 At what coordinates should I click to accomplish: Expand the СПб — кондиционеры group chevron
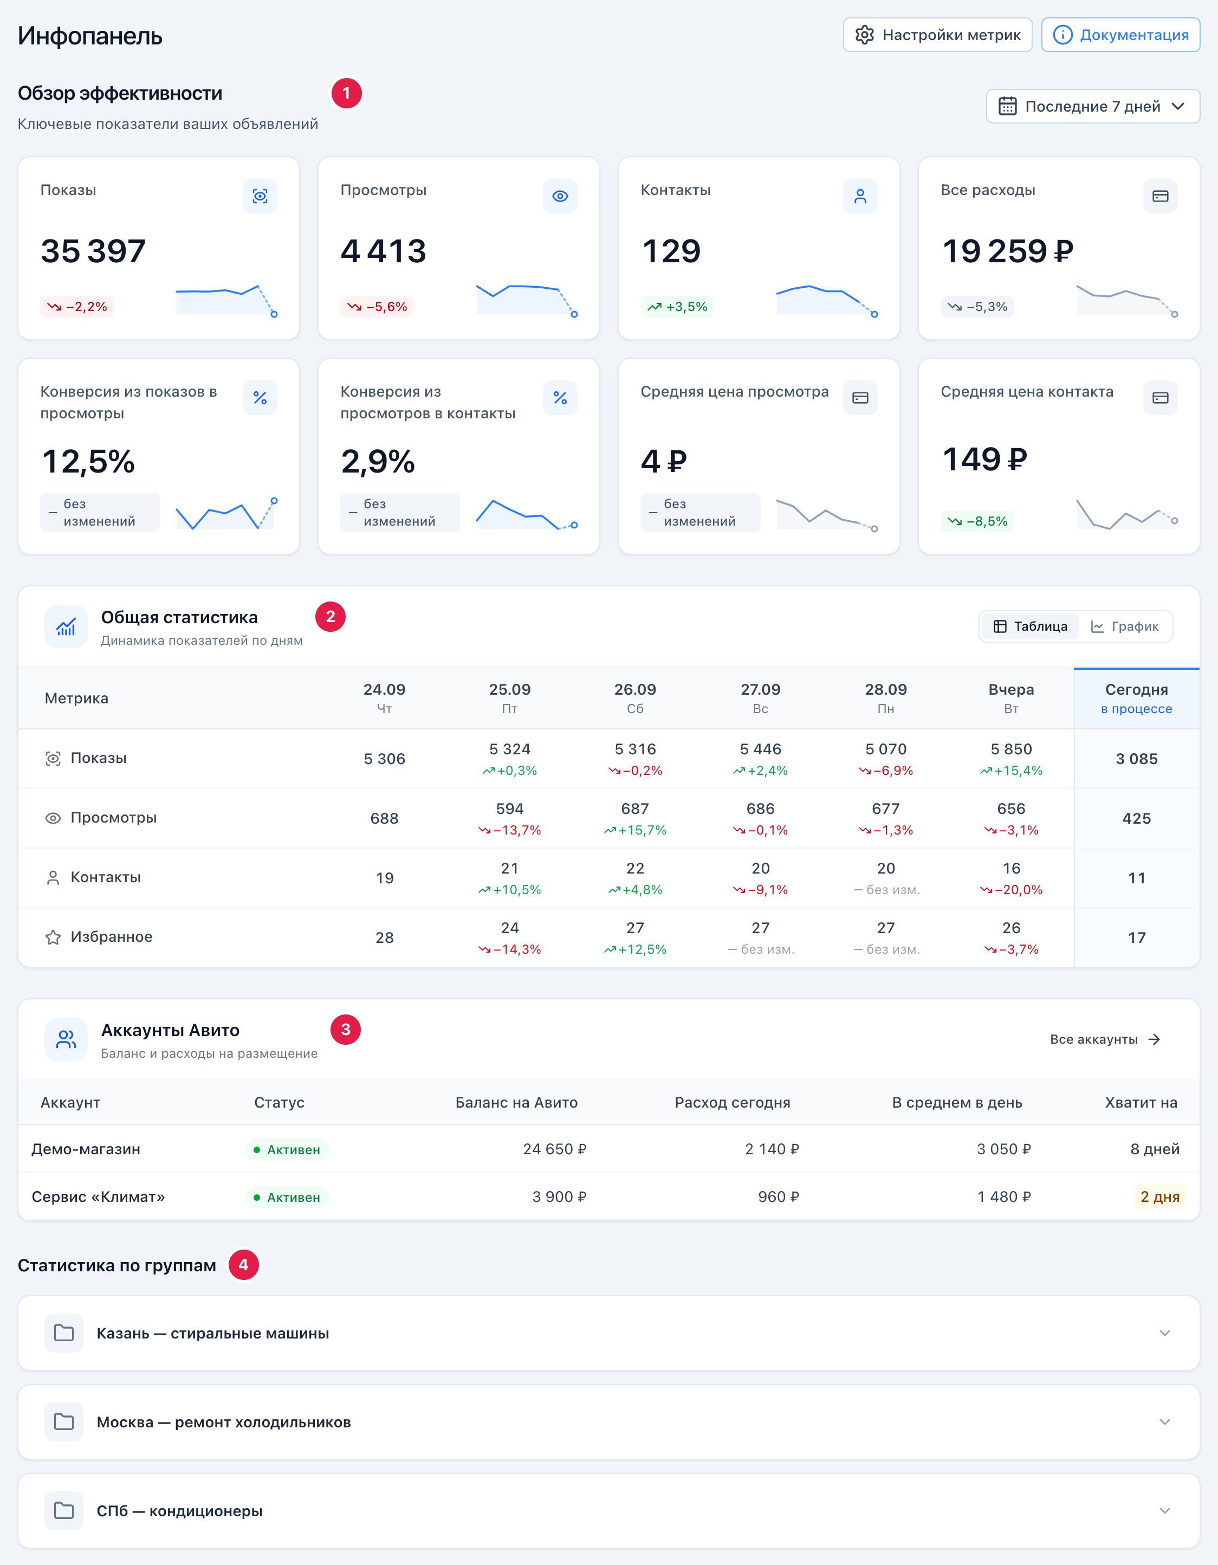[x=1165, y=1511]
